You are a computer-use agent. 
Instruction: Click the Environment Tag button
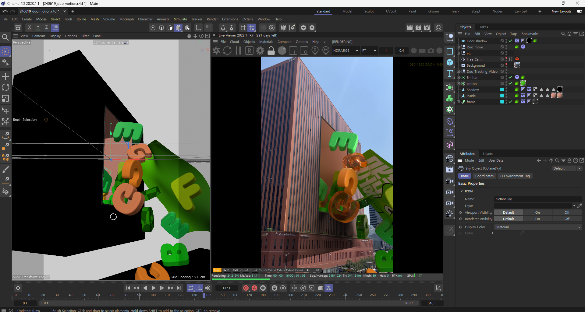[x=515, y=176]
